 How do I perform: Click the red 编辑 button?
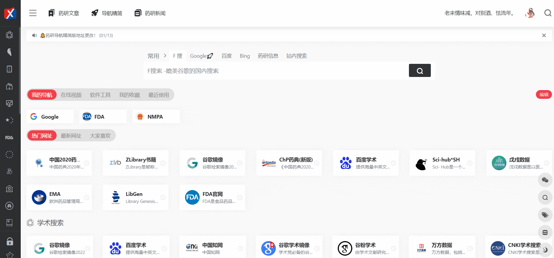point(544,94)
